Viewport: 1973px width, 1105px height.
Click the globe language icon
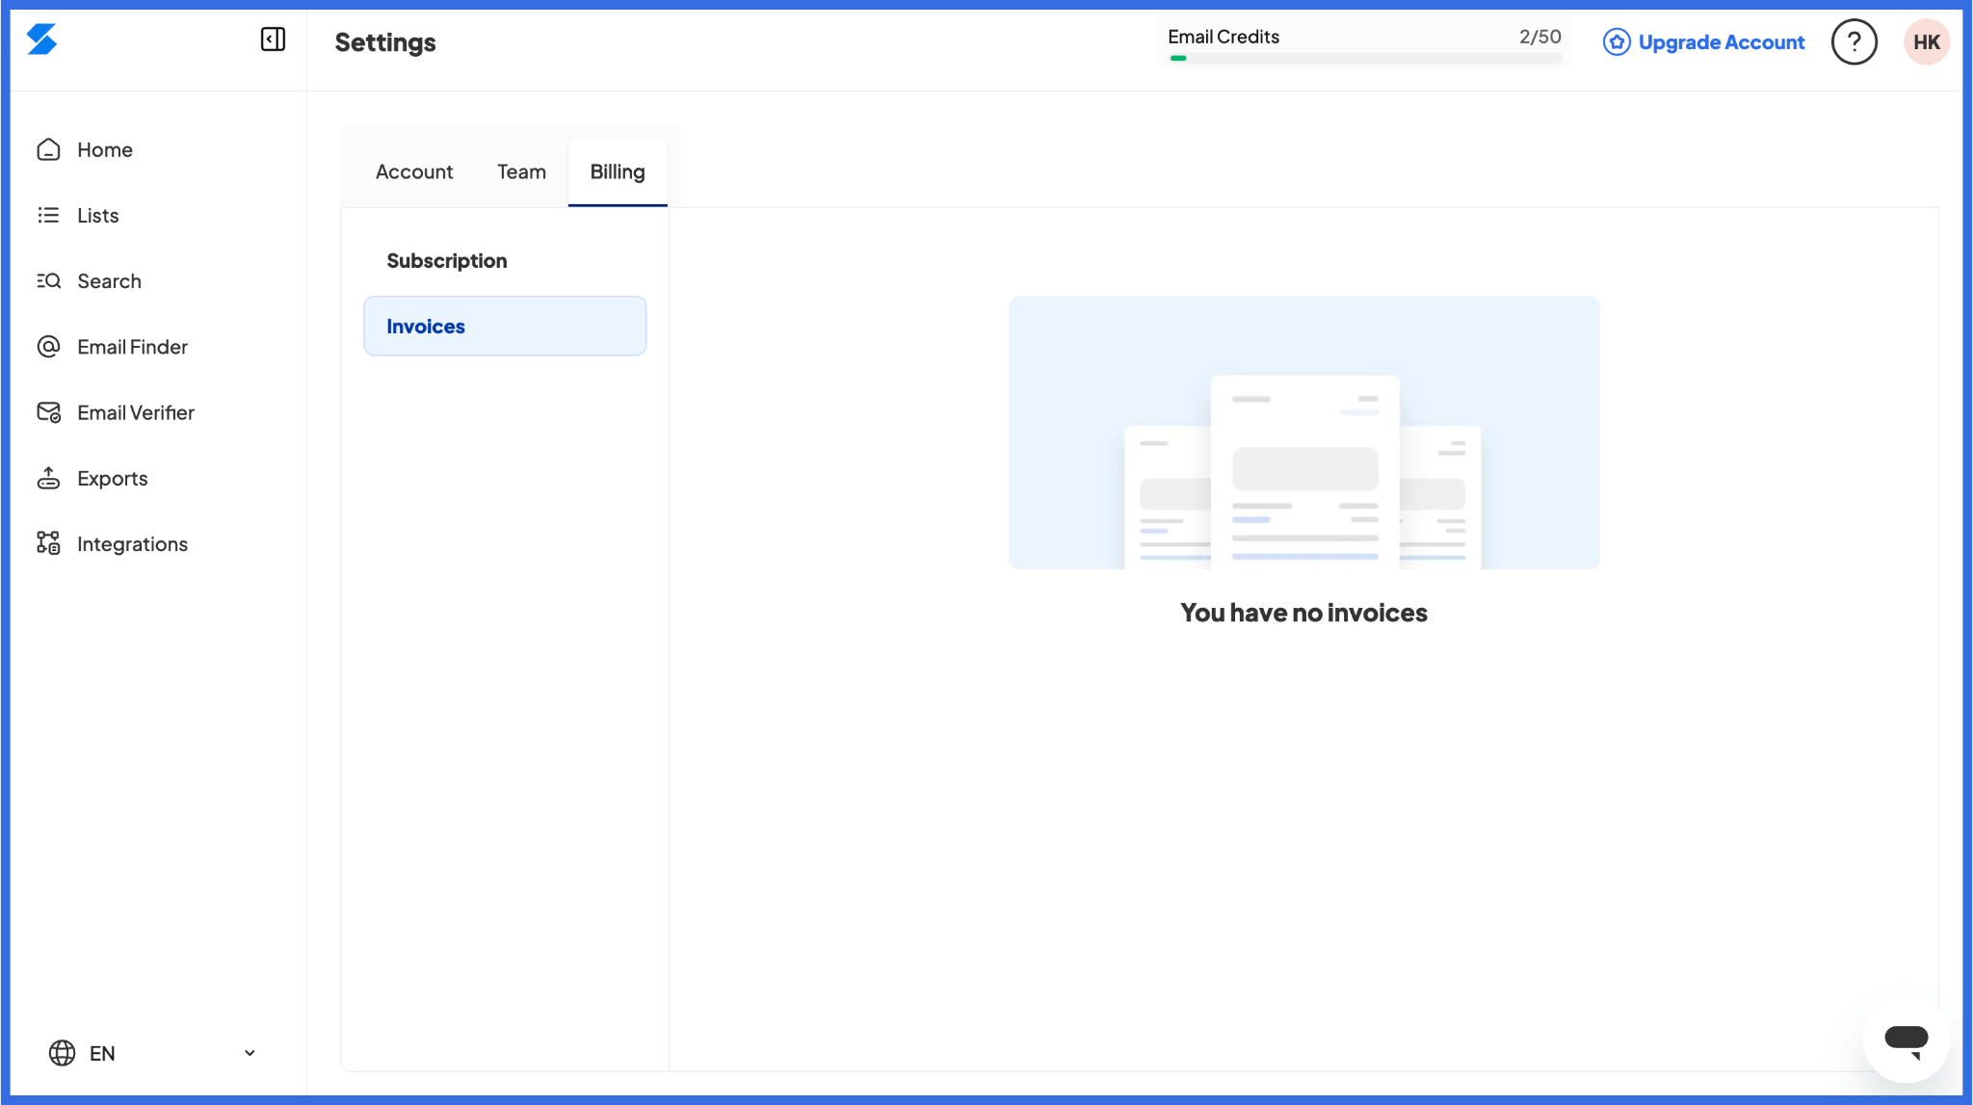62,1053
